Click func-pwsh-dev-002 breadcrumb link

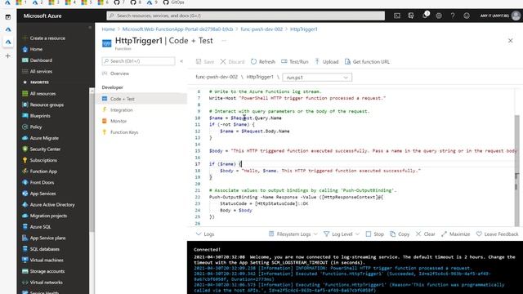261,29
